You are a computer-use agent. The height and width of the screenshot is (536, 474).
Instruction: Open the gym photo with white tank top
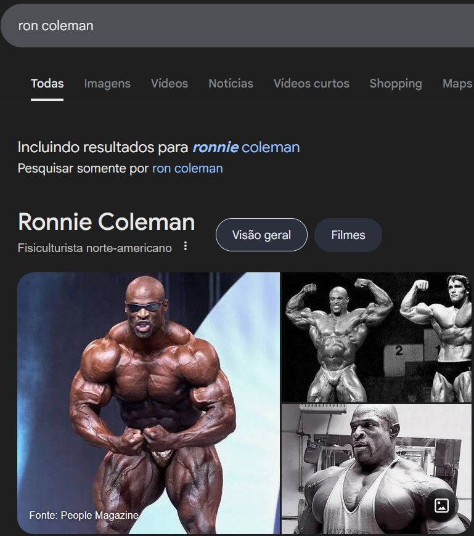(x=377, y=469)
